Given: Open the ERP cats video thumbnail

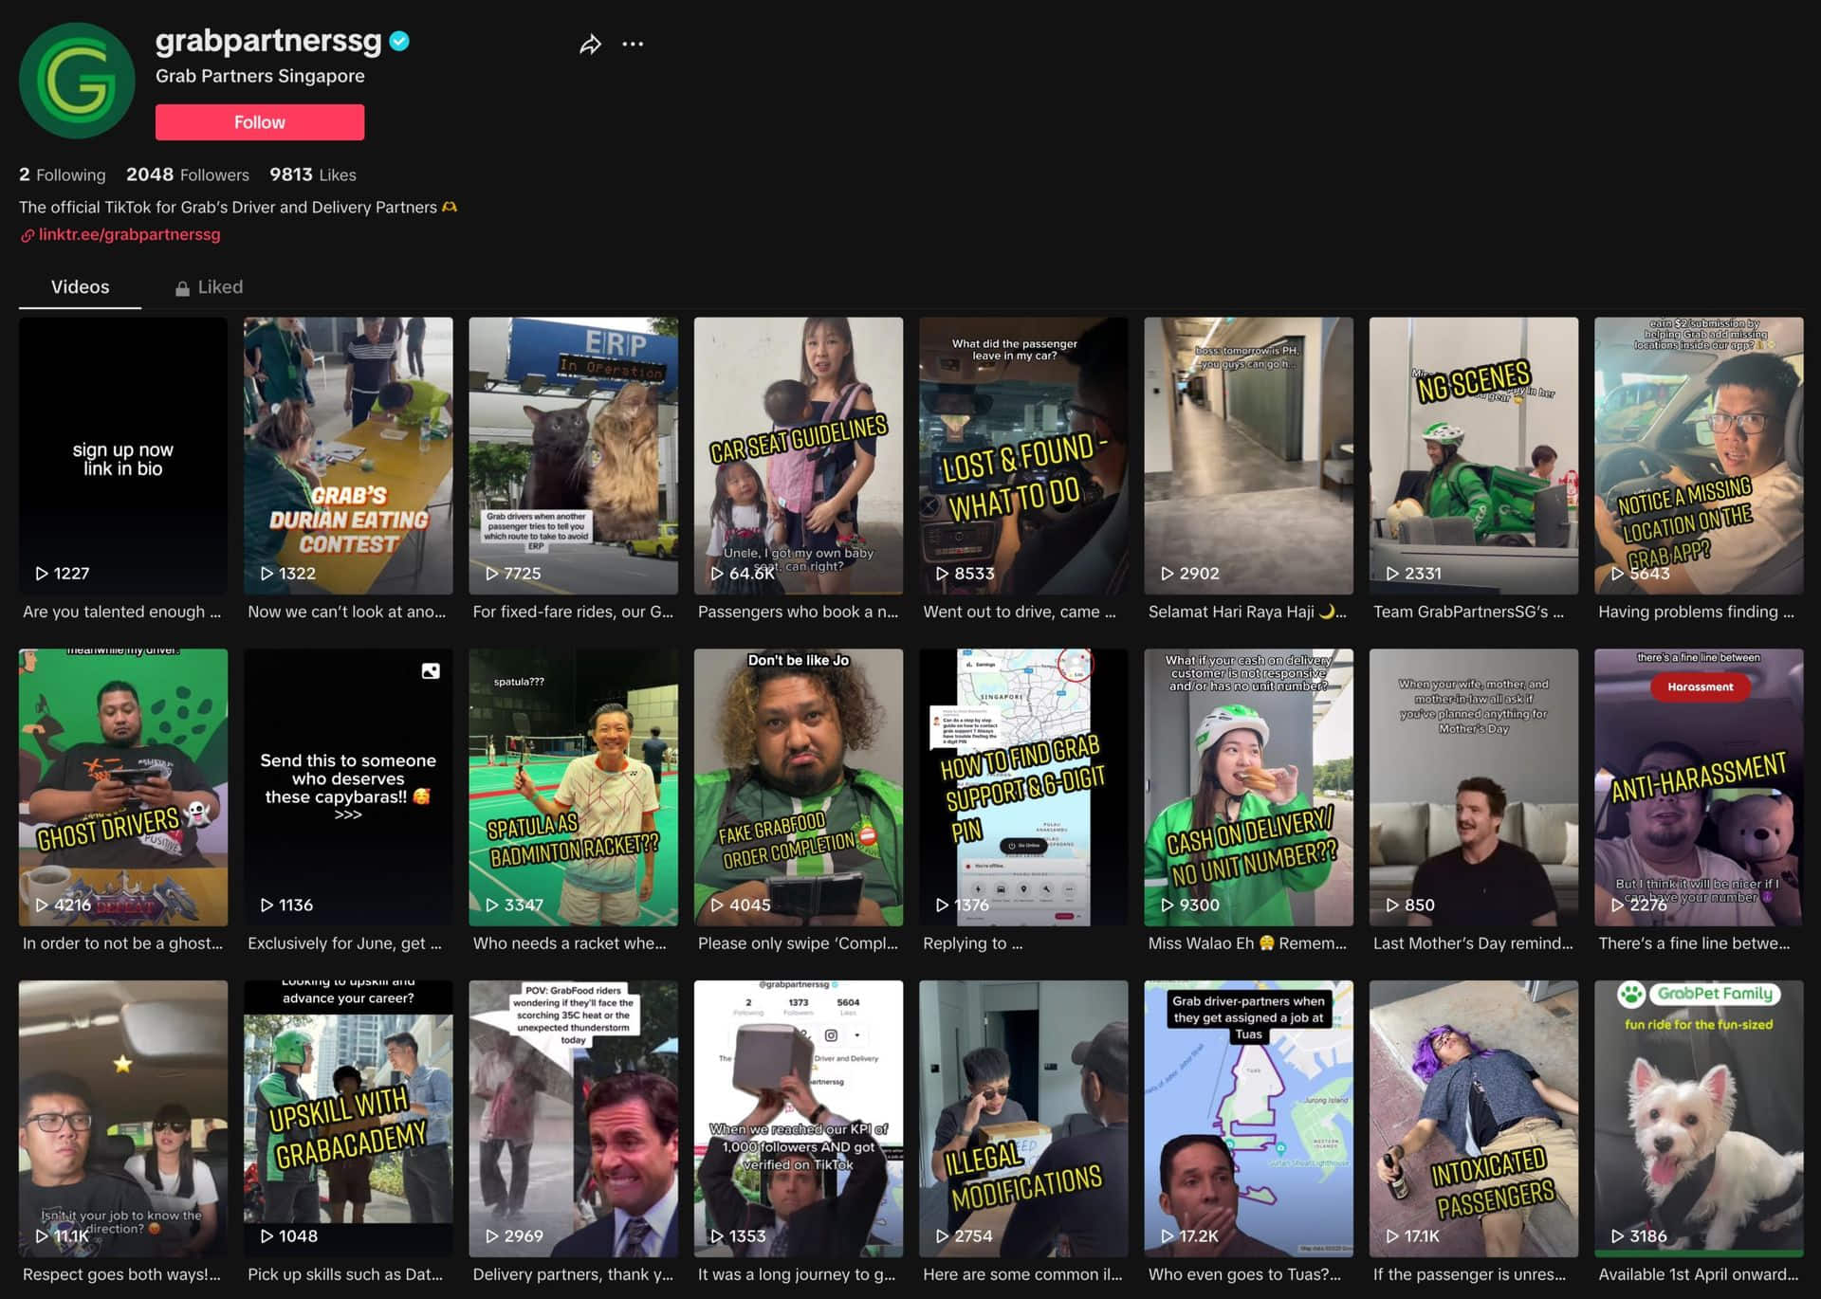Looking at the screenshot, I should 573,456.
